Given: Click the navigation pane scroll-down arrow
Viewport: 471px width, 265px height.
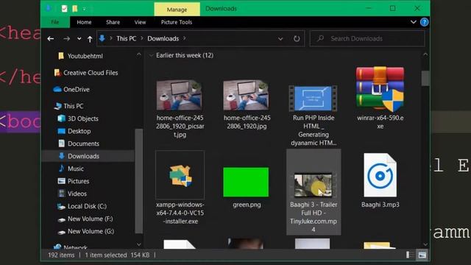Looking at the screenshot, I should pyautogui.click(x=138, y=244).
